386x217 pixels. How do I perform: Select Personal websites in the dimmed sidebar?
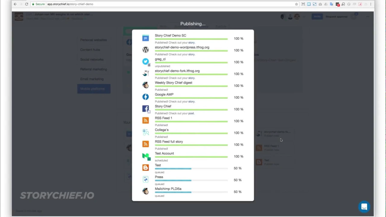tap(93, 40)
